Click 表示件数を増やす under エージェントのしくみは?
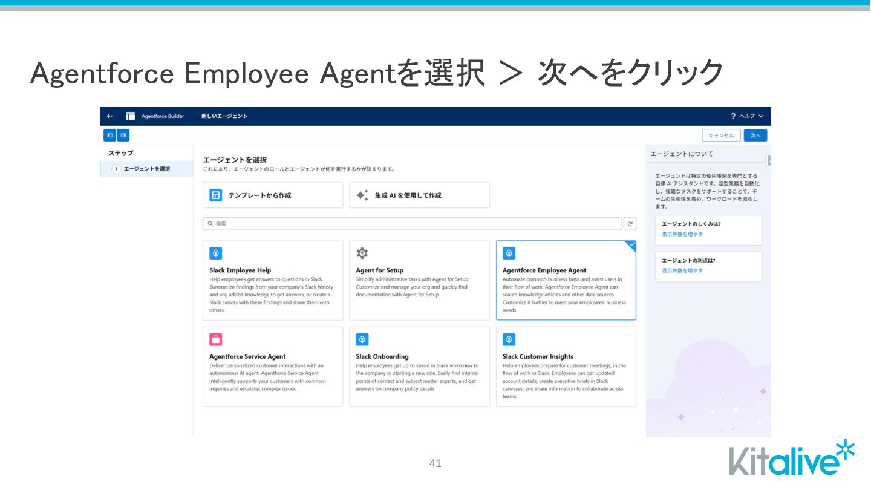This screenshot has width=871, height=490. [682, 234]
